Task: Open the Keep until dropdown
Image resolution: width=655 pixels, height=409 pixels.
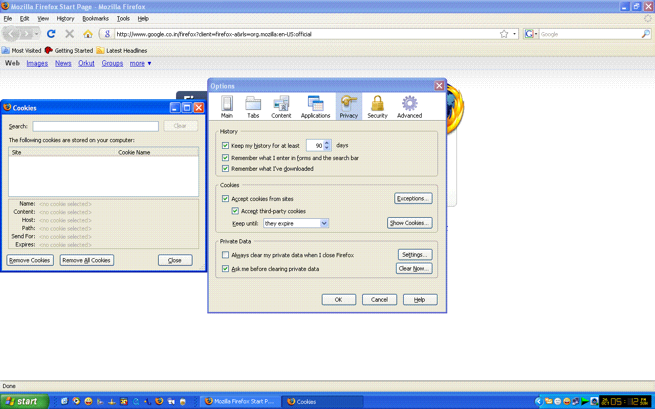Action: click(x=296, y=223)
